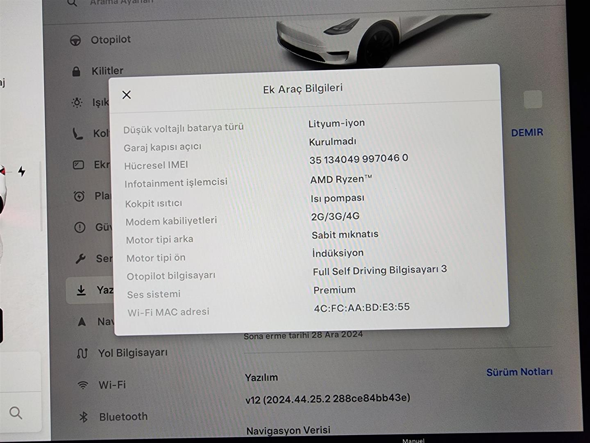Tap the seat icon in the sidebar
Image resolution: width=590 pixels, height=443 pixels.
click(77, 134)
